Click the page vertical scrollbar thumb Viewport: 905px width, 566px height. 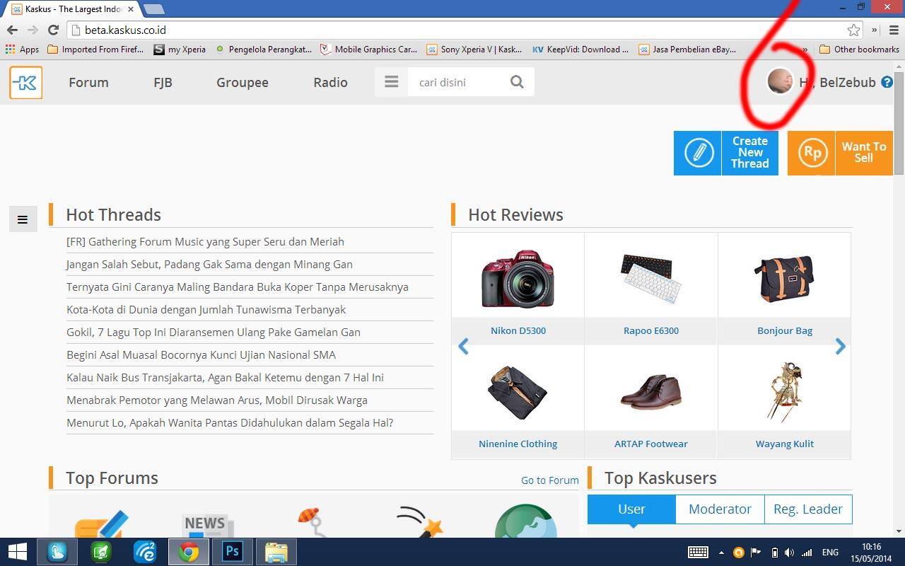pyautogui.click(x=899, y=122)
